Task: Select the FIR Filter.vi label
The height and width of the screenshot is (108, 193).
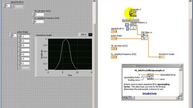Action: (147, 32)
